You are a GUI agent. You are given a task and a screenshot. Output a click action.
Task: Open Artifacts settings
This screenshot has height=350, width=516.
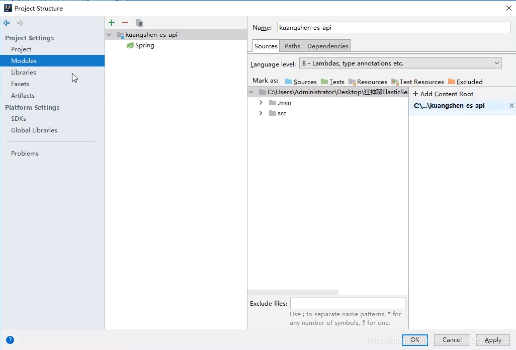coord(23,95)
